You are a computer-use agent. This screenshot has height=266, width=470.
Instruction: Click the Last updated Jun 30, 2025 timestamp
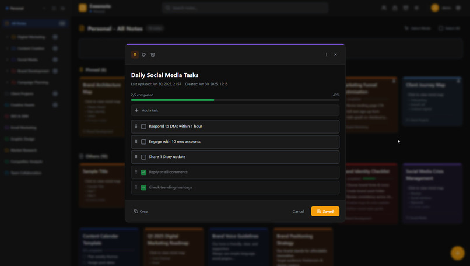[x=156, y=84]
